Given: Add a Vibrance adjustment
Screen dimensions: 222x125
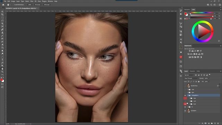Looking at the screenshot, I should [201, 51].
